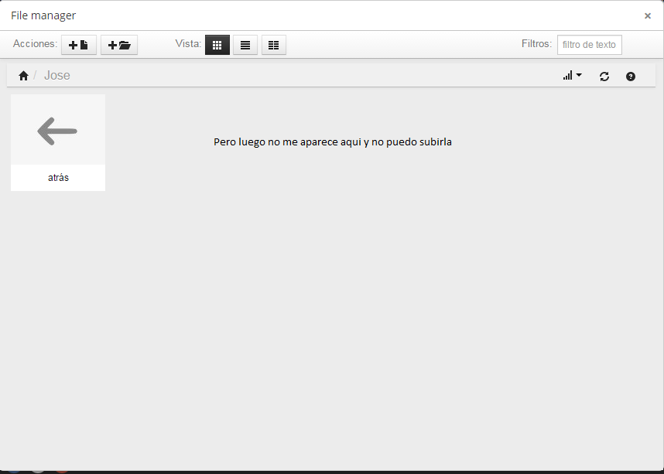The height and width of the screenshot is (474, 664).
Task: Click the upload new file button
Action: (79, 45)
